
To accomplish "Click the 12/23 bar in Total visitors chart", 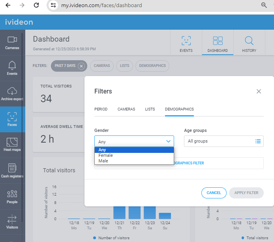I will pos(150,213).
